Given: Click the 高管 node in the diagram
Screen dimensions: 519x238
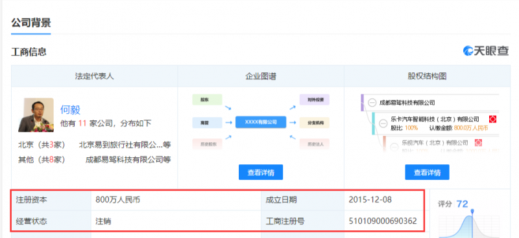Looking at the screenshot, I should 207,122.
